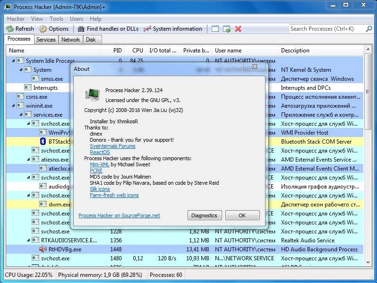Viewport: 377px width, 283px height.
Task: Click the search magnifier icon
Action: 369,29
